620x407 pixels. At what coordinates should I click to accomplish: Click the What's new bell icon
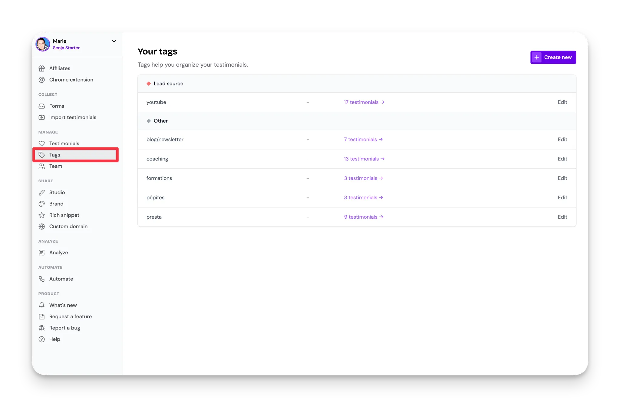(x=42, y=305)
